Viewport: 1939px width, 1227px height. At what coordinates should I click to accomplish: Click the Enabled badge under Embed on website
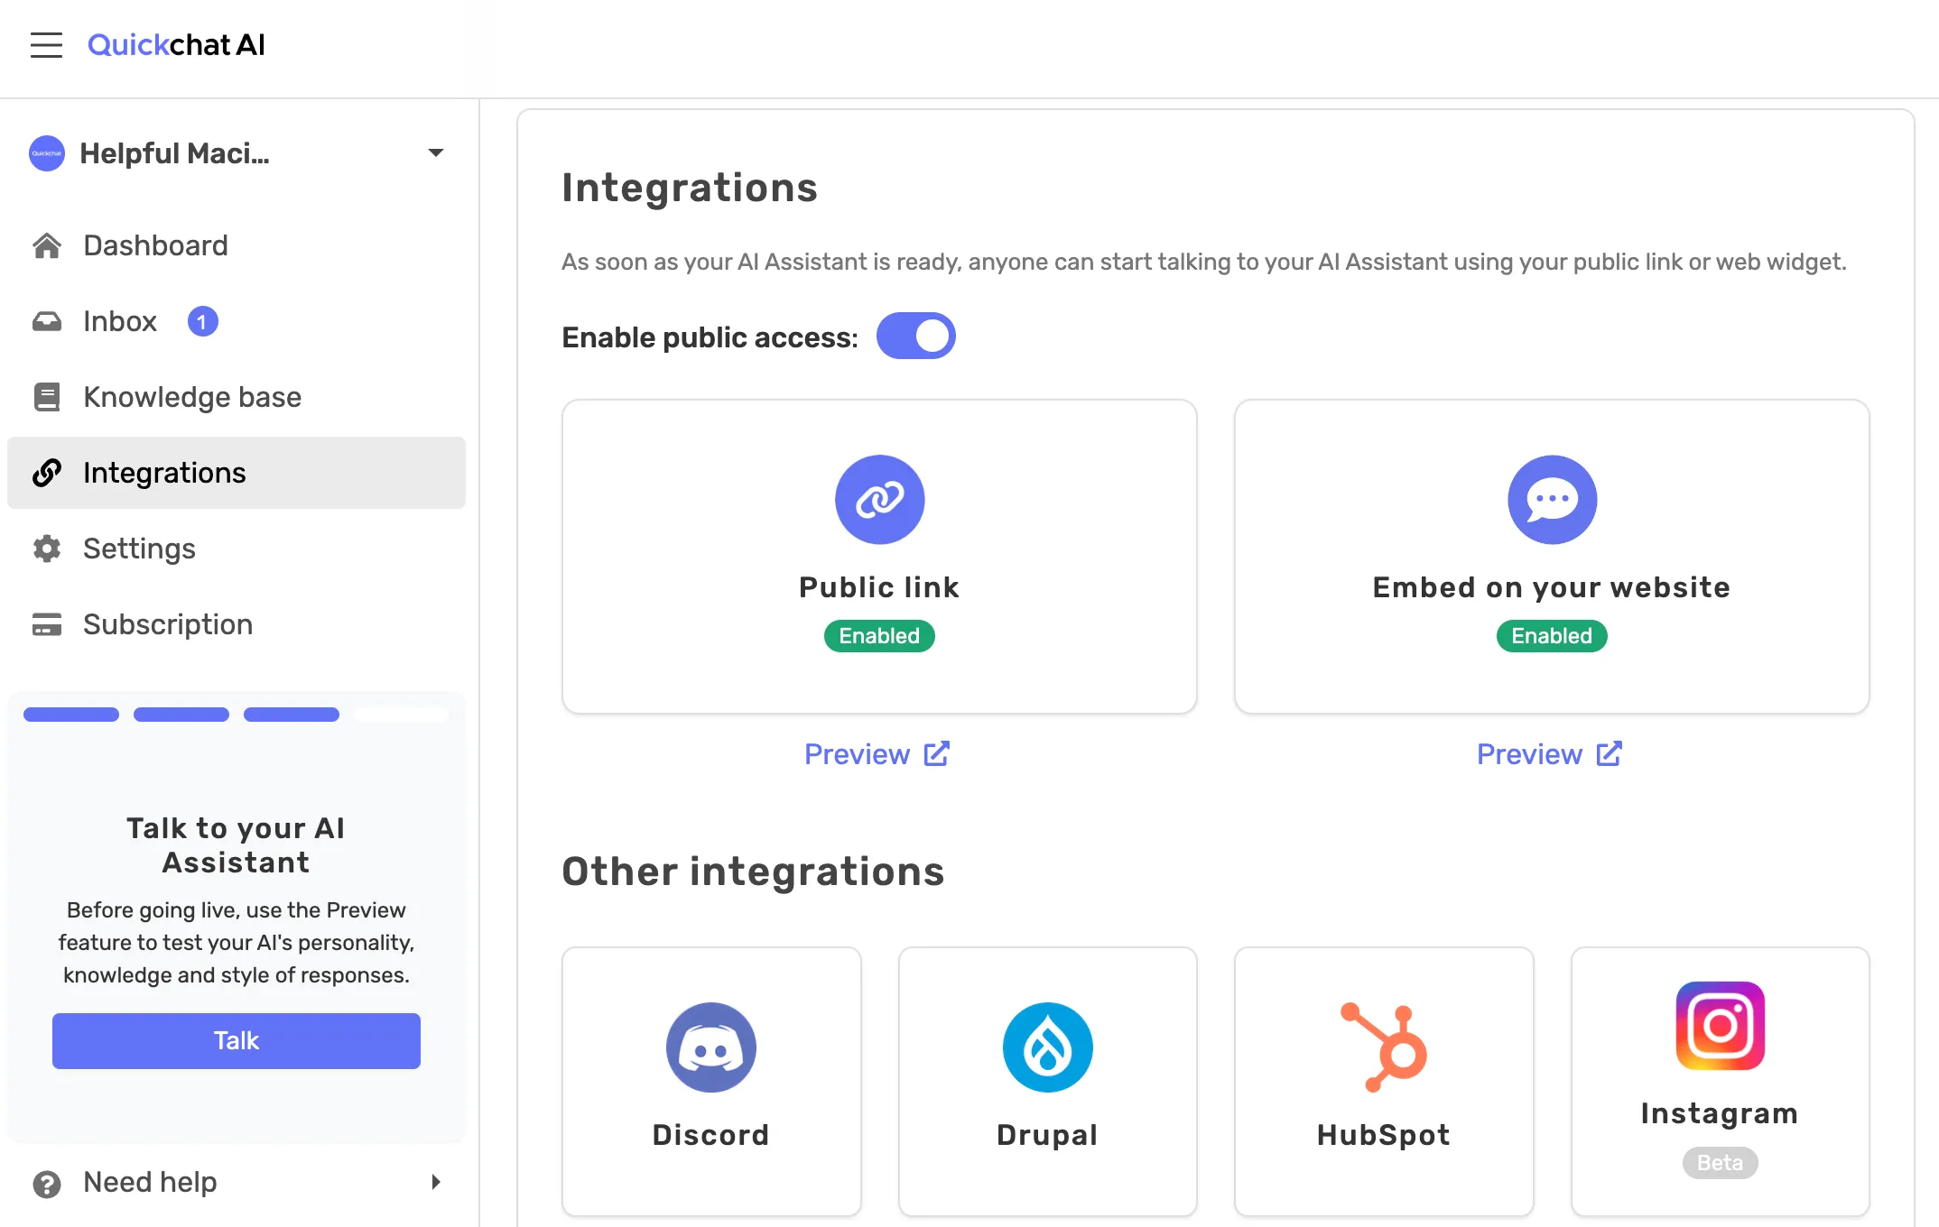pyautogui.click(x=1552, y=636)
